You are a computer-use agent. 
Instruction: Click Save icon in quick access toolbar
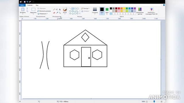25,2
